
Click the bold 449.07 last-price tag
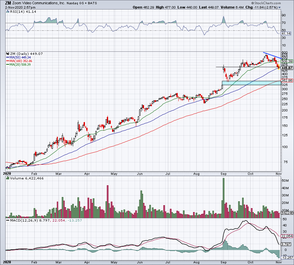[287, 68]
